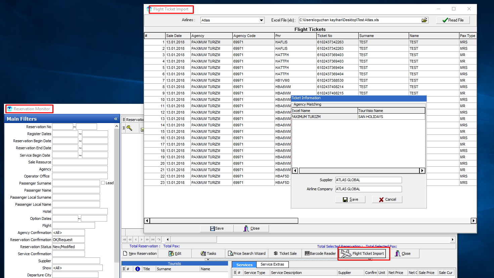This screenshot has height=278, width=494.
Task: Toggle the Lead checkbox
Action: pyautogui.click(x=103, y=183)
